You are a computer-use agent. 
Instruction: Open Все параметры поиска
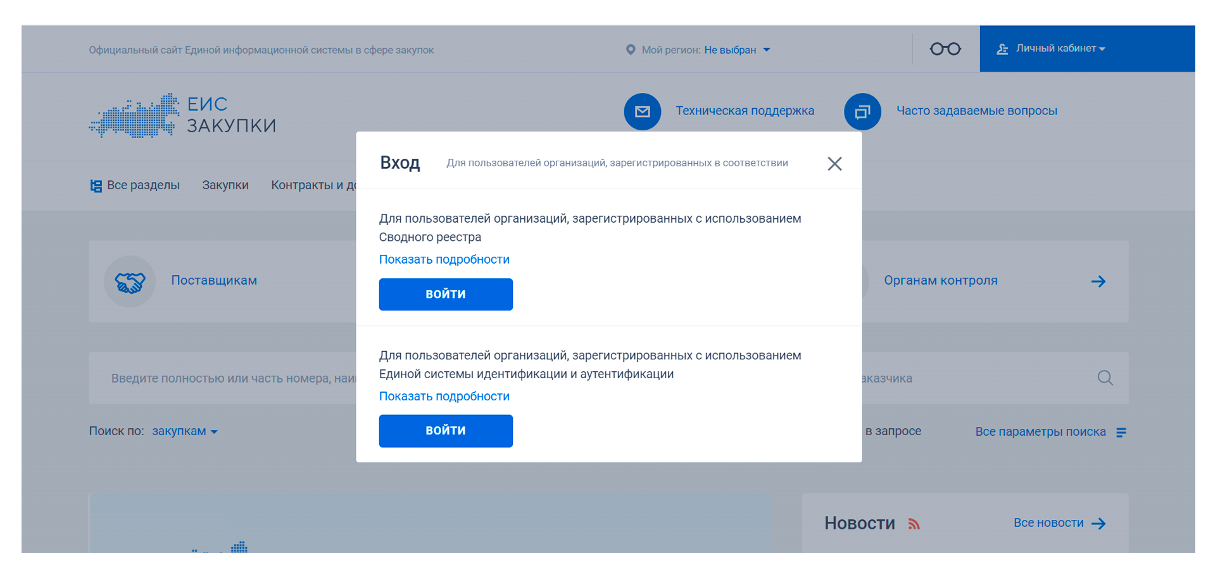1041,431
